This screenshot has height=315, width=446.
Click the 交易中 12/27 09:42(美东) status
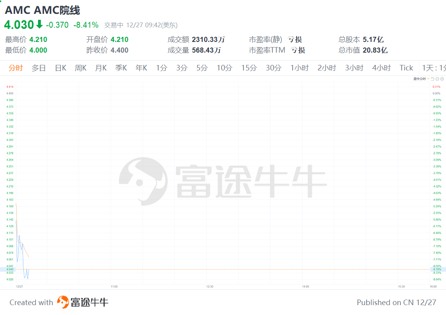(x=141, y=25)
